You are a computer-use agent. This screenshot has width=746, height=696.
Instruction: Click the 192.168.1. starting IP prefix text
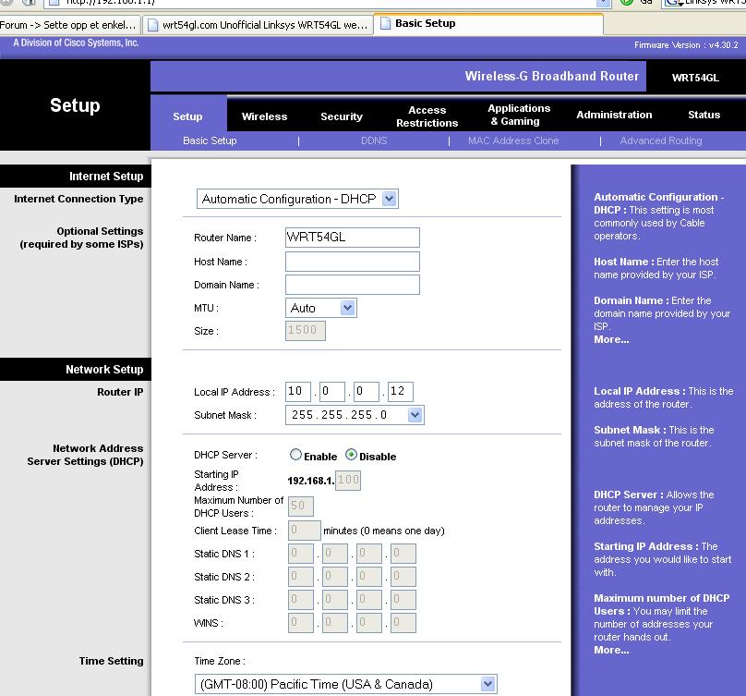pyautogui.click(x=310, y=481)
